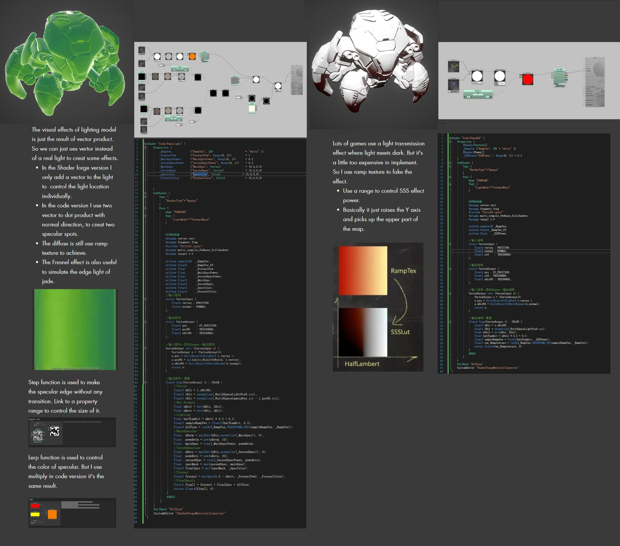Select the LightDir node in the FakeSSS graph
This screenshot has width=620, height=546.
(454, 66)
